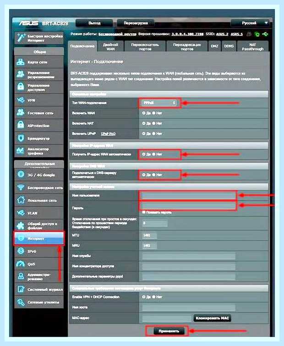
Task: Open the UPnP FAQ link
Action: [108, 134]
